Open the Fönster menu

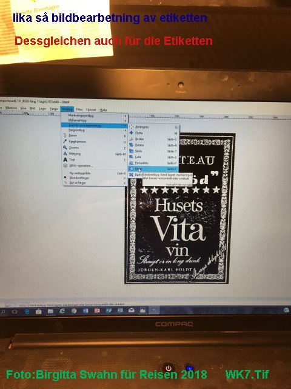pyautogui.click(x=91, y=109)
